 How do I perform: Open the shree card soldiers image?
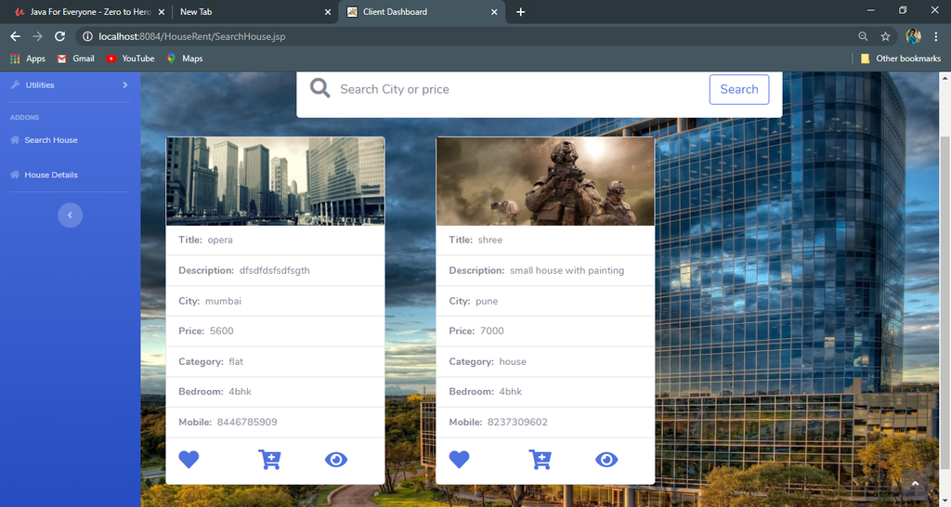[x=545, y=181]
